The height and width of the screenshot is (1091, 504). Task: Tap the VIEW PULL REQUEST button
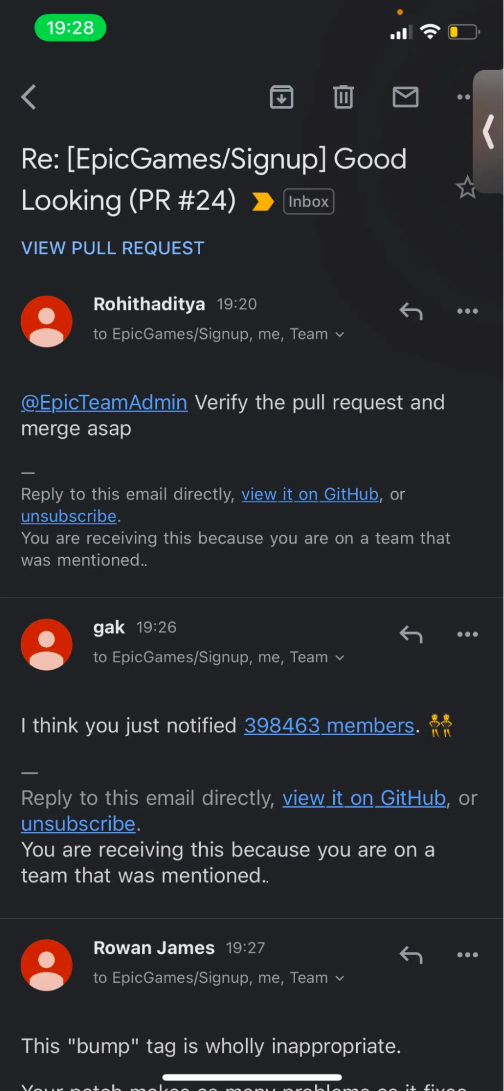coord(112,248)
